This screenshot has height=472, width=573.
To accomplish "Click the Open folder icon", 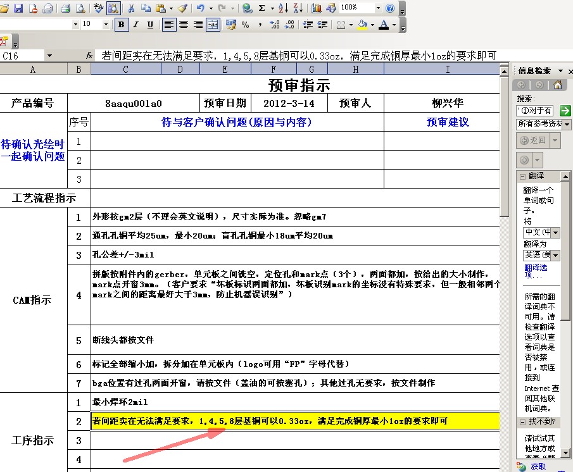I will tap(4, 8).
